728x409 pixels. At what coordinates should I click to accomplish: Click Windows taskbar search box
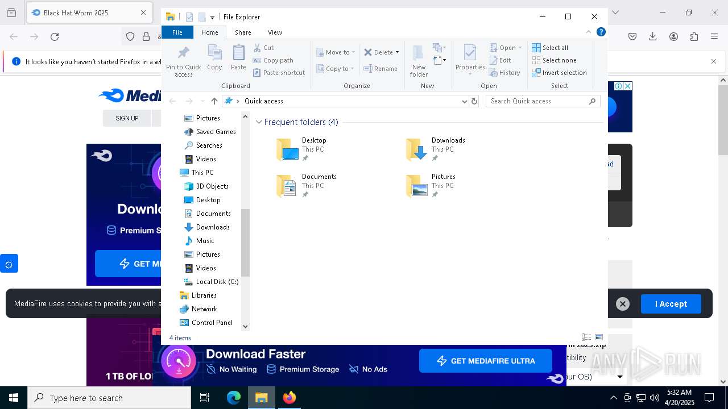point(109,398)
